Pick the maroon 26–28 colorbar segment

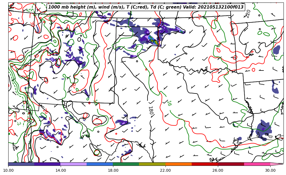[x=231, y=164]
